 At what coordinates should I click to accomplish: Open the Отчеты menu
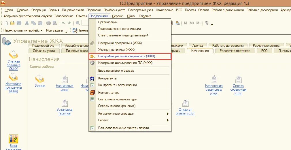(82, 16)
